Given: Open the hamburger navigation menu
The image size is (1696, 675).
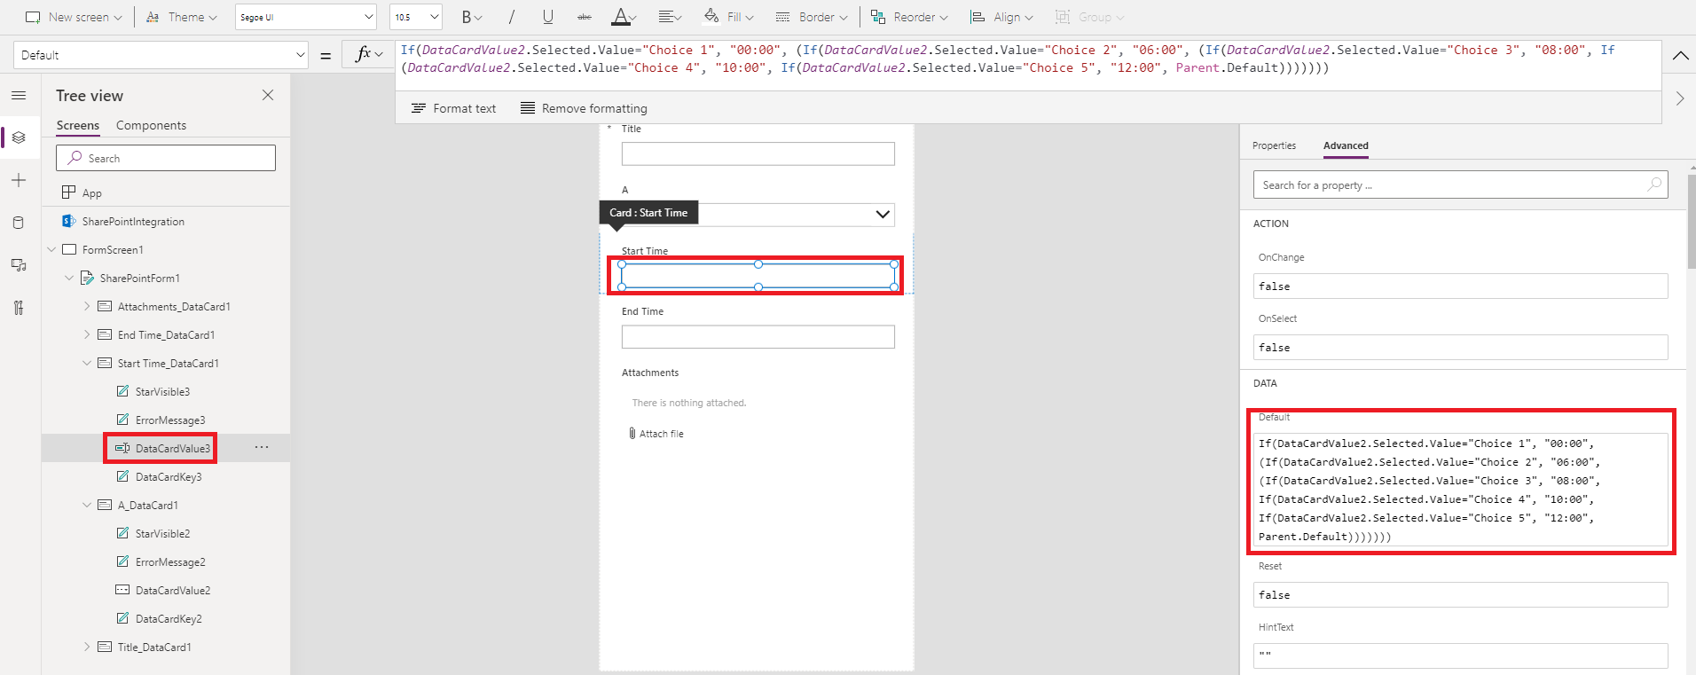Looking at the screenshot, I should point(19,95).
